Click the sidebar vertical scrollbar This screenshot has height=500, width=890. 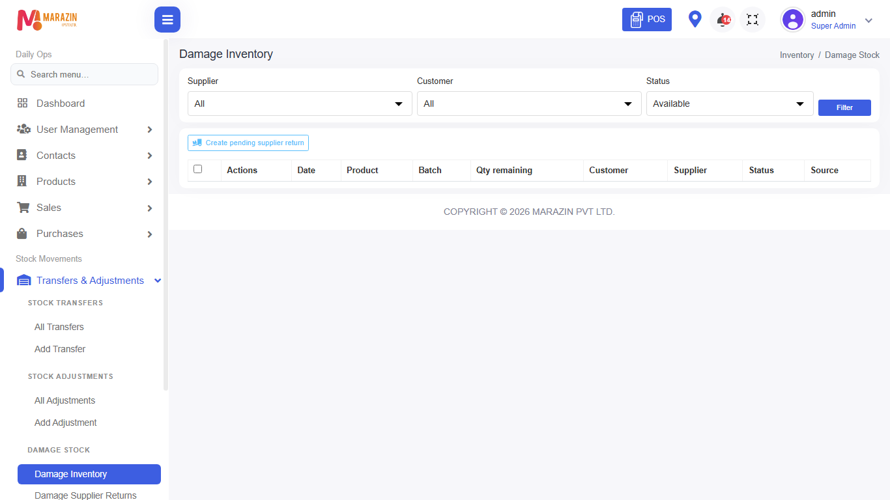[165, 215]
